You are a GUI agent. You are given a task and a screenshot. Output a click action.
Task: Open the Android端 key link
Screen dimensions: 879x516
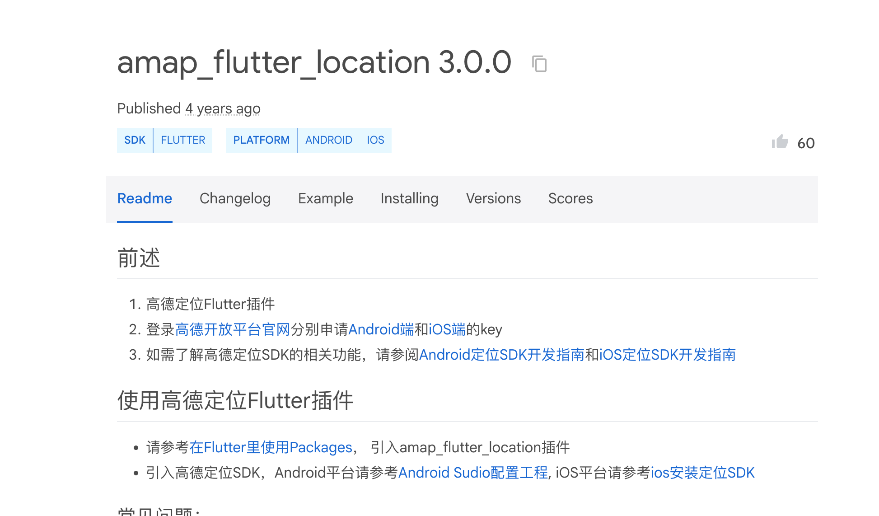pos(381,329)
